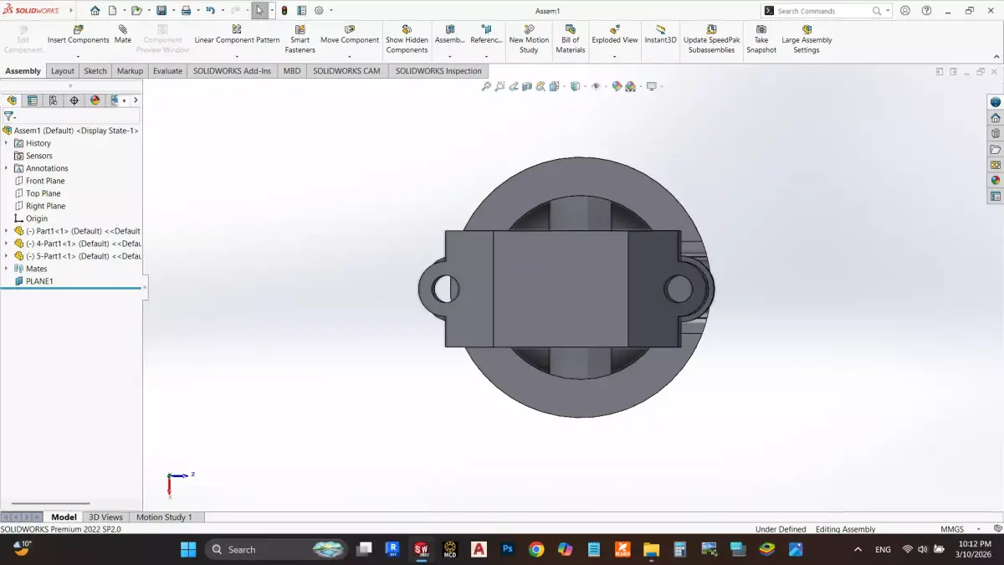
Task: Switch to Motion Study 1 tab
Action: coord(164,517)
